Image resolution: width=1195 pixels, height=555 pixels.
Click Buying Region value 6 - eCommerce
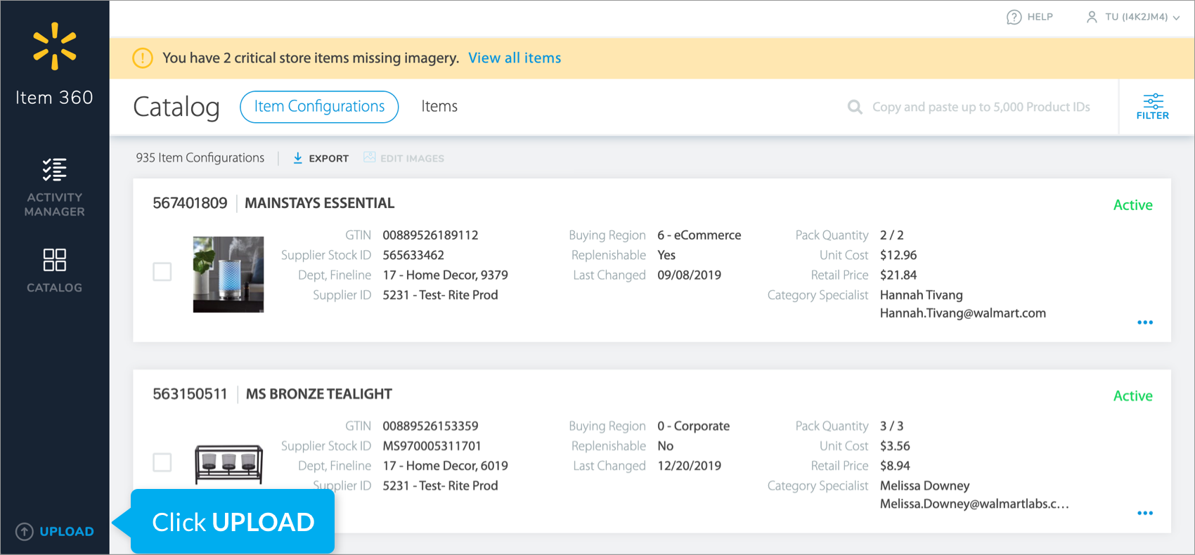click(x=699, y=235)
